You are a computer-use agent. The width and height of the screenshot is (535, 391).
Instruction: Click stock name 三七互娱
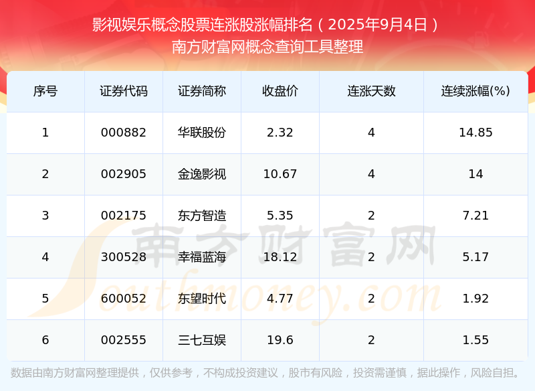202,340
